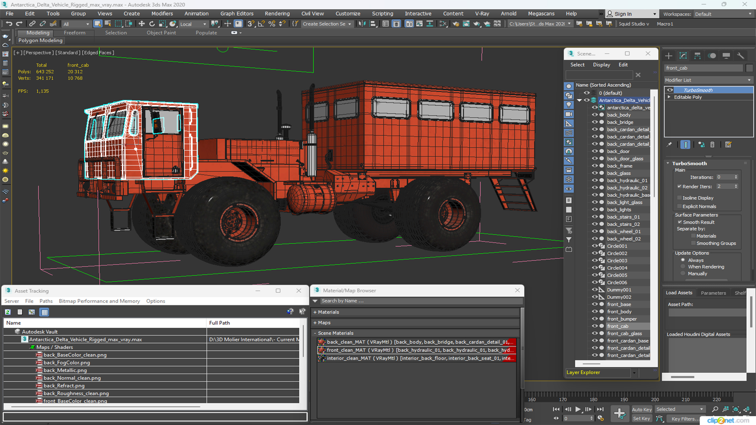756x425 pixels.
Task: Switch to the Freeform ribbon tab
Action: [74, 33]
